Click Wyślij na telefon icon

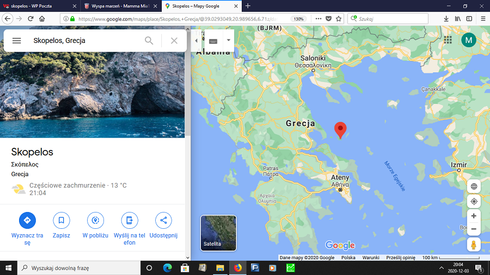pyautogui.click(x=130, y=220)
